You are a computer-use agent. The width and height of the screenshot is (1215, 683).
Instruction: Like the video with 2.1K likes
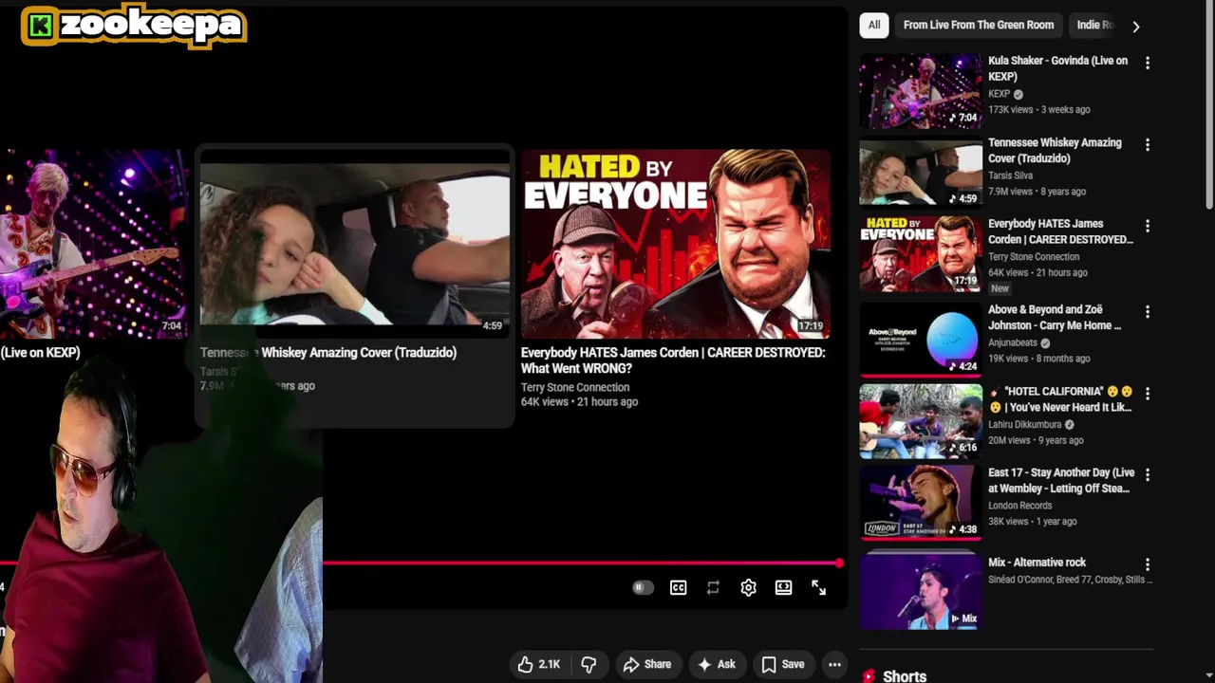(x=538, y=665)
